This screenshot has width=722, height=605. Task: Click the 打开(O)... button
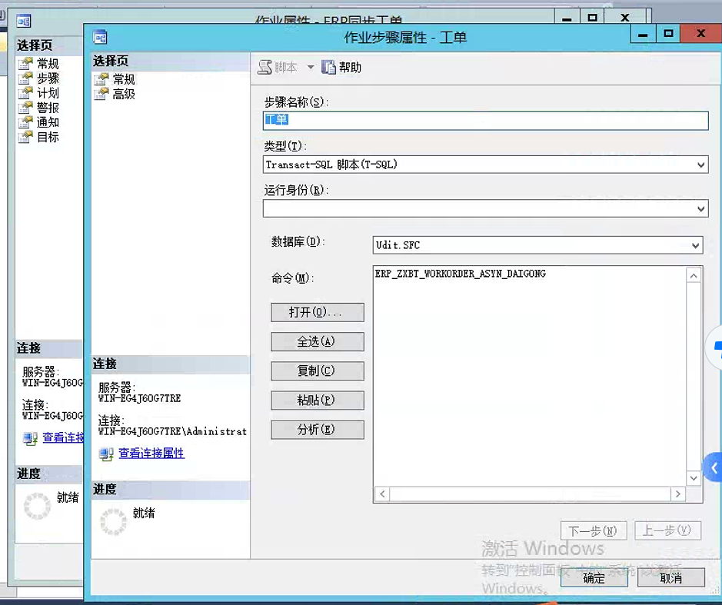click(x=317, y=312)
